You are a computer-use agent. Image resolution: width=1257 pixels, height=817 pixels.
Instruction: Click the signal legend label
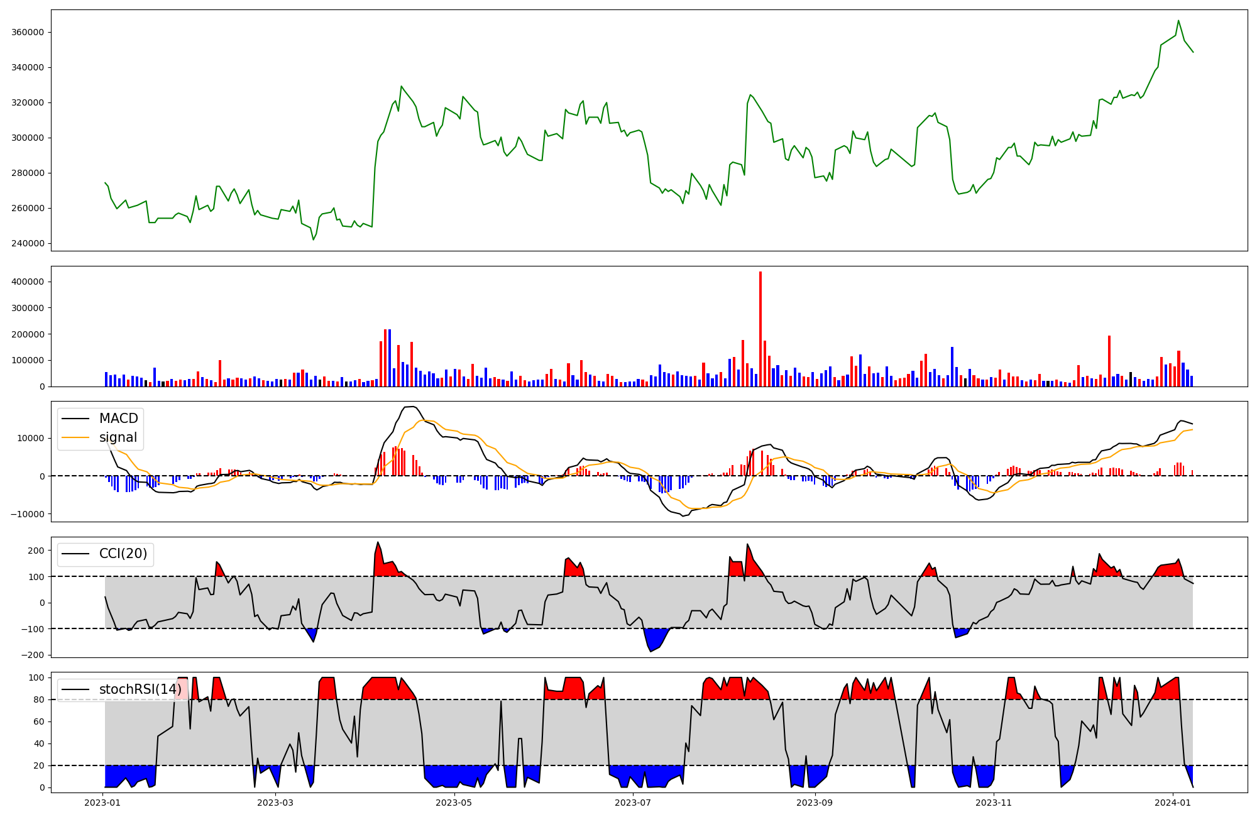(x=118, y=437)
